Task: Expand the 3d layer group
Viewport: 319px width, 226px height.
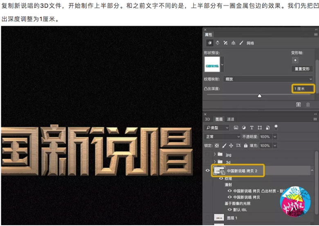Action: (x=215, y=162)
